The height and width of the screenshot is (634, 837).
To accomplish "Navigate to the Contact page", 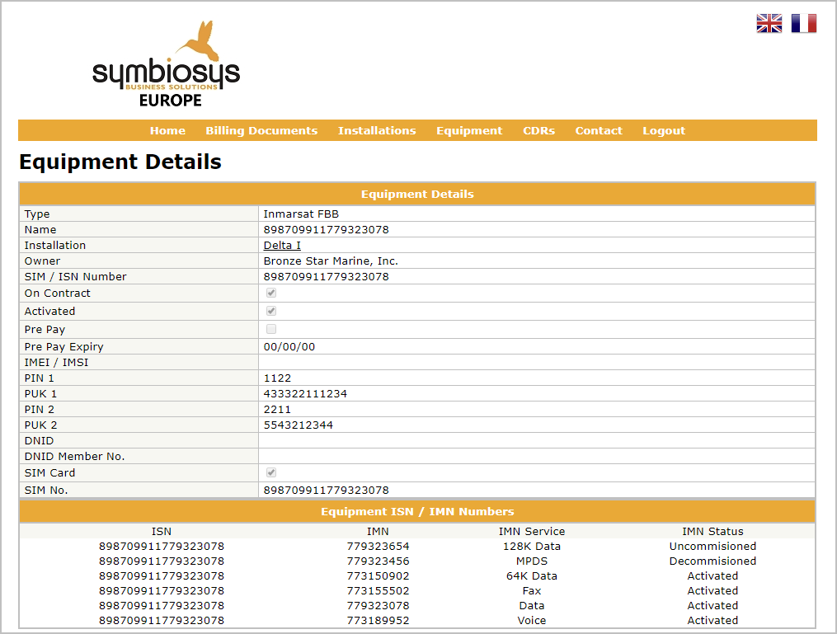I will tap(599, 130).
